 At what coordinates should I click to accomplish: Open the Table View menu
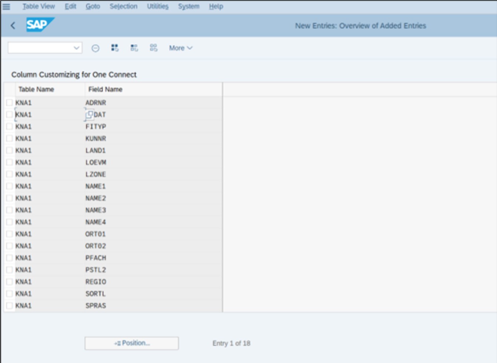pyautogui.click(x=38, y=6)
